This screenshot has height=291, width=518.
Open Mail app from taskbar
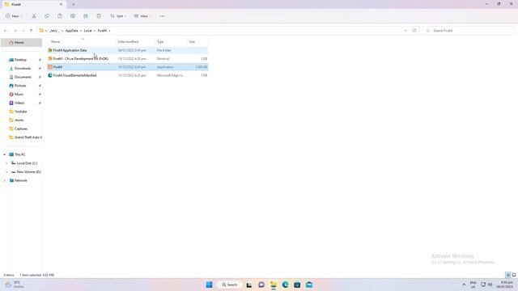click(309, 285)
